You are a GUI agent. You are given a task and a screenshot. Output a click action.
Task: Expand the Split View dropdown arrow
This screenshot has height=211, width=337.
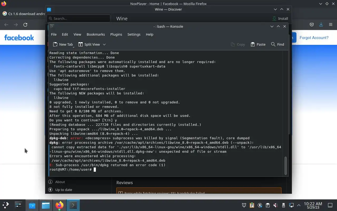click(x=104, y=44)
